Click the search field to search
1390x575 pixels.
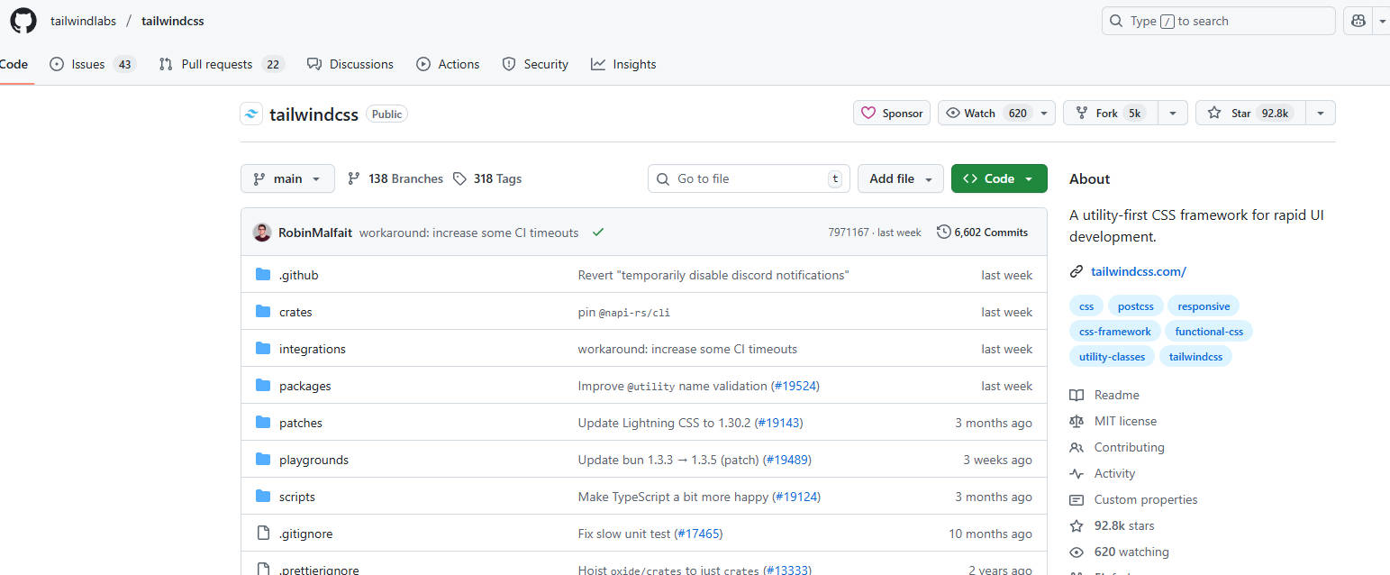pos(1218,21)
